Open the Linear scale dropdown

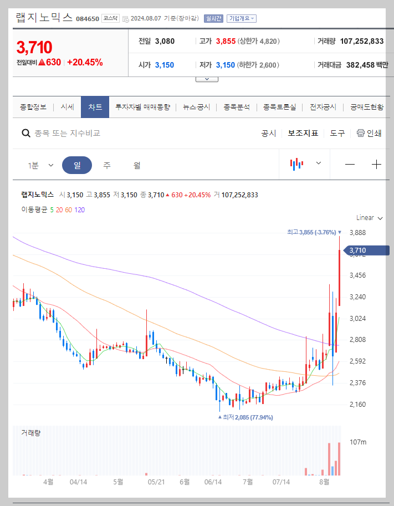pyautogui.click(x=369, y=218)
